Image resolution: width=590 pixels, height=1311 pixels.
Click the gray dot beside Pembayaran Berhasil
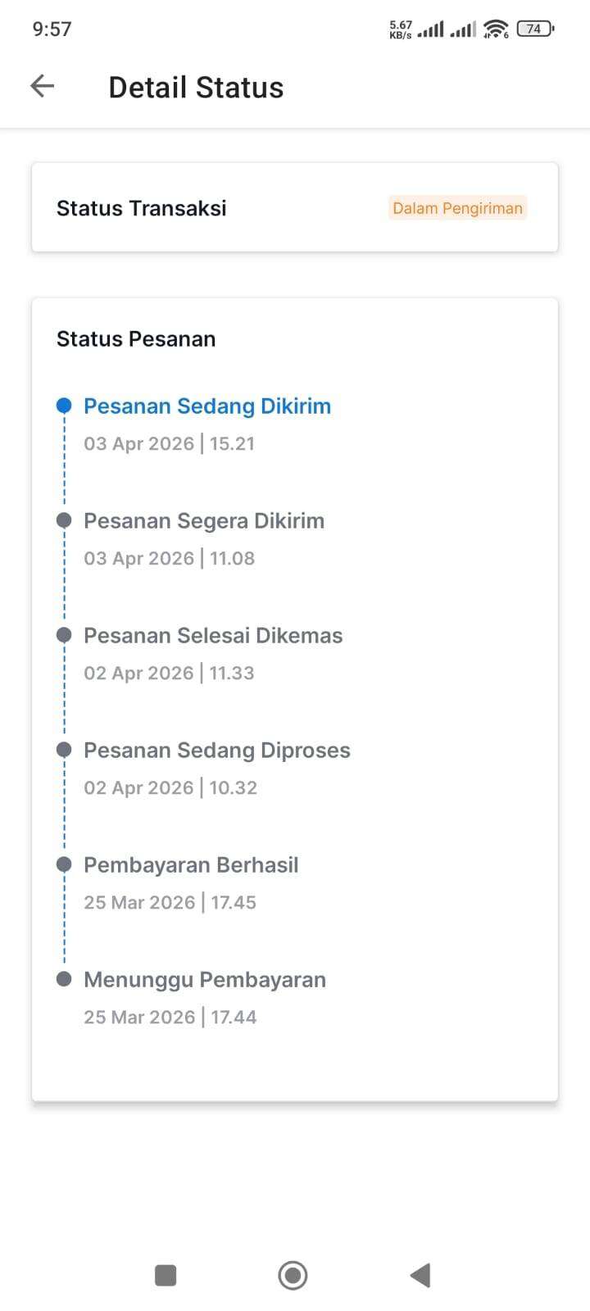(64, 864)
